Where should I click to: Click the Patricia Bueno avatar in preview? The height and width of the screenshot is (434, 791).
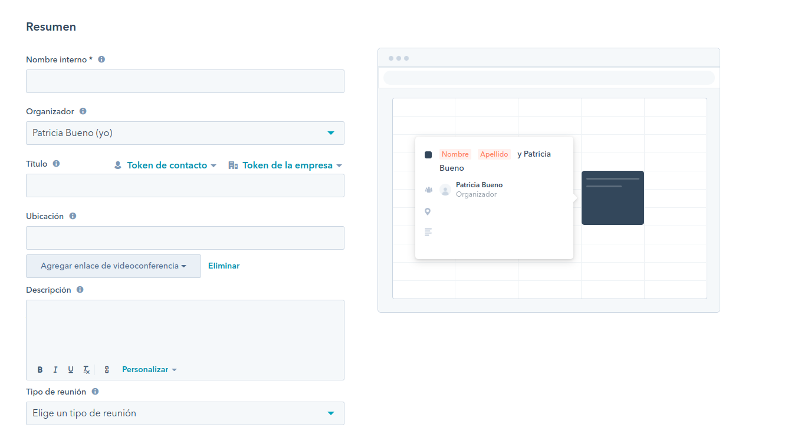point(445,190)
